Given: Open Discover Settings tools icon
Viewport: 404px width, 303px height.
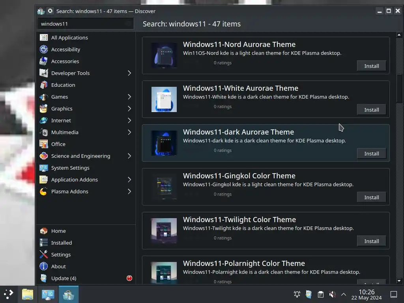Looking at the screenshot, I should 43,254.
